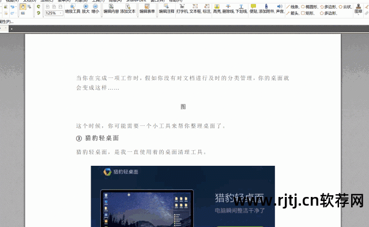Select the 云状 cloud drawing tool
The height and width of the screenshot is (227, 369).
345,7
